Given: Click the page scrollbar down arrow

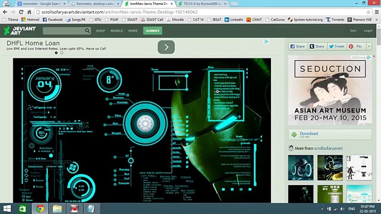Looking at the screenshot, I should tap(379, 200).
